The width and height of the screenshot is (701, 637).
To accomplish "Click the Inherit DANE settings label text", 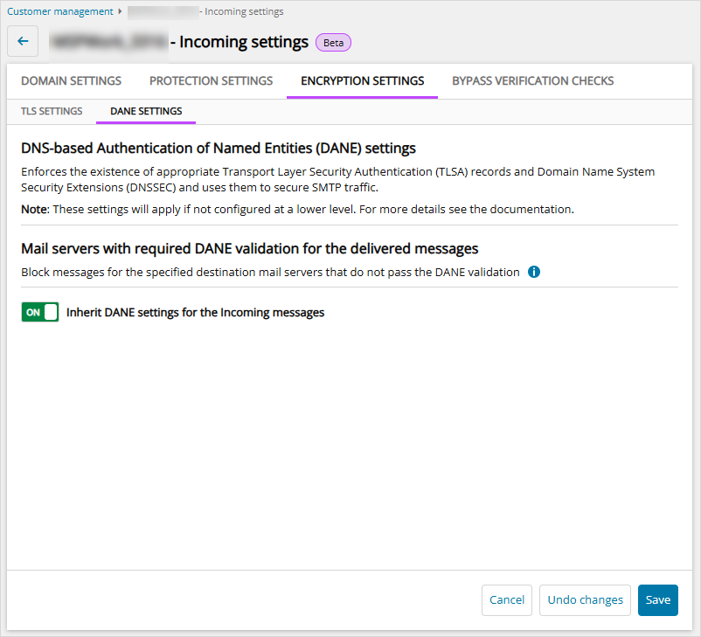I will point(195,312).
